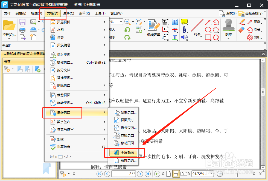Select the 距离 measure tool
Screen dimensions: 268x181
(x=254, y=22)
